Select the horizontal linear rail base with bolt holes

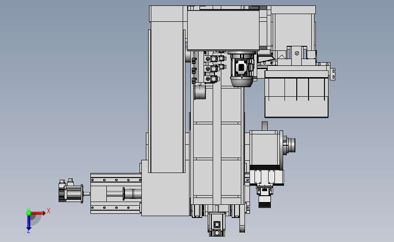(115, 193)
